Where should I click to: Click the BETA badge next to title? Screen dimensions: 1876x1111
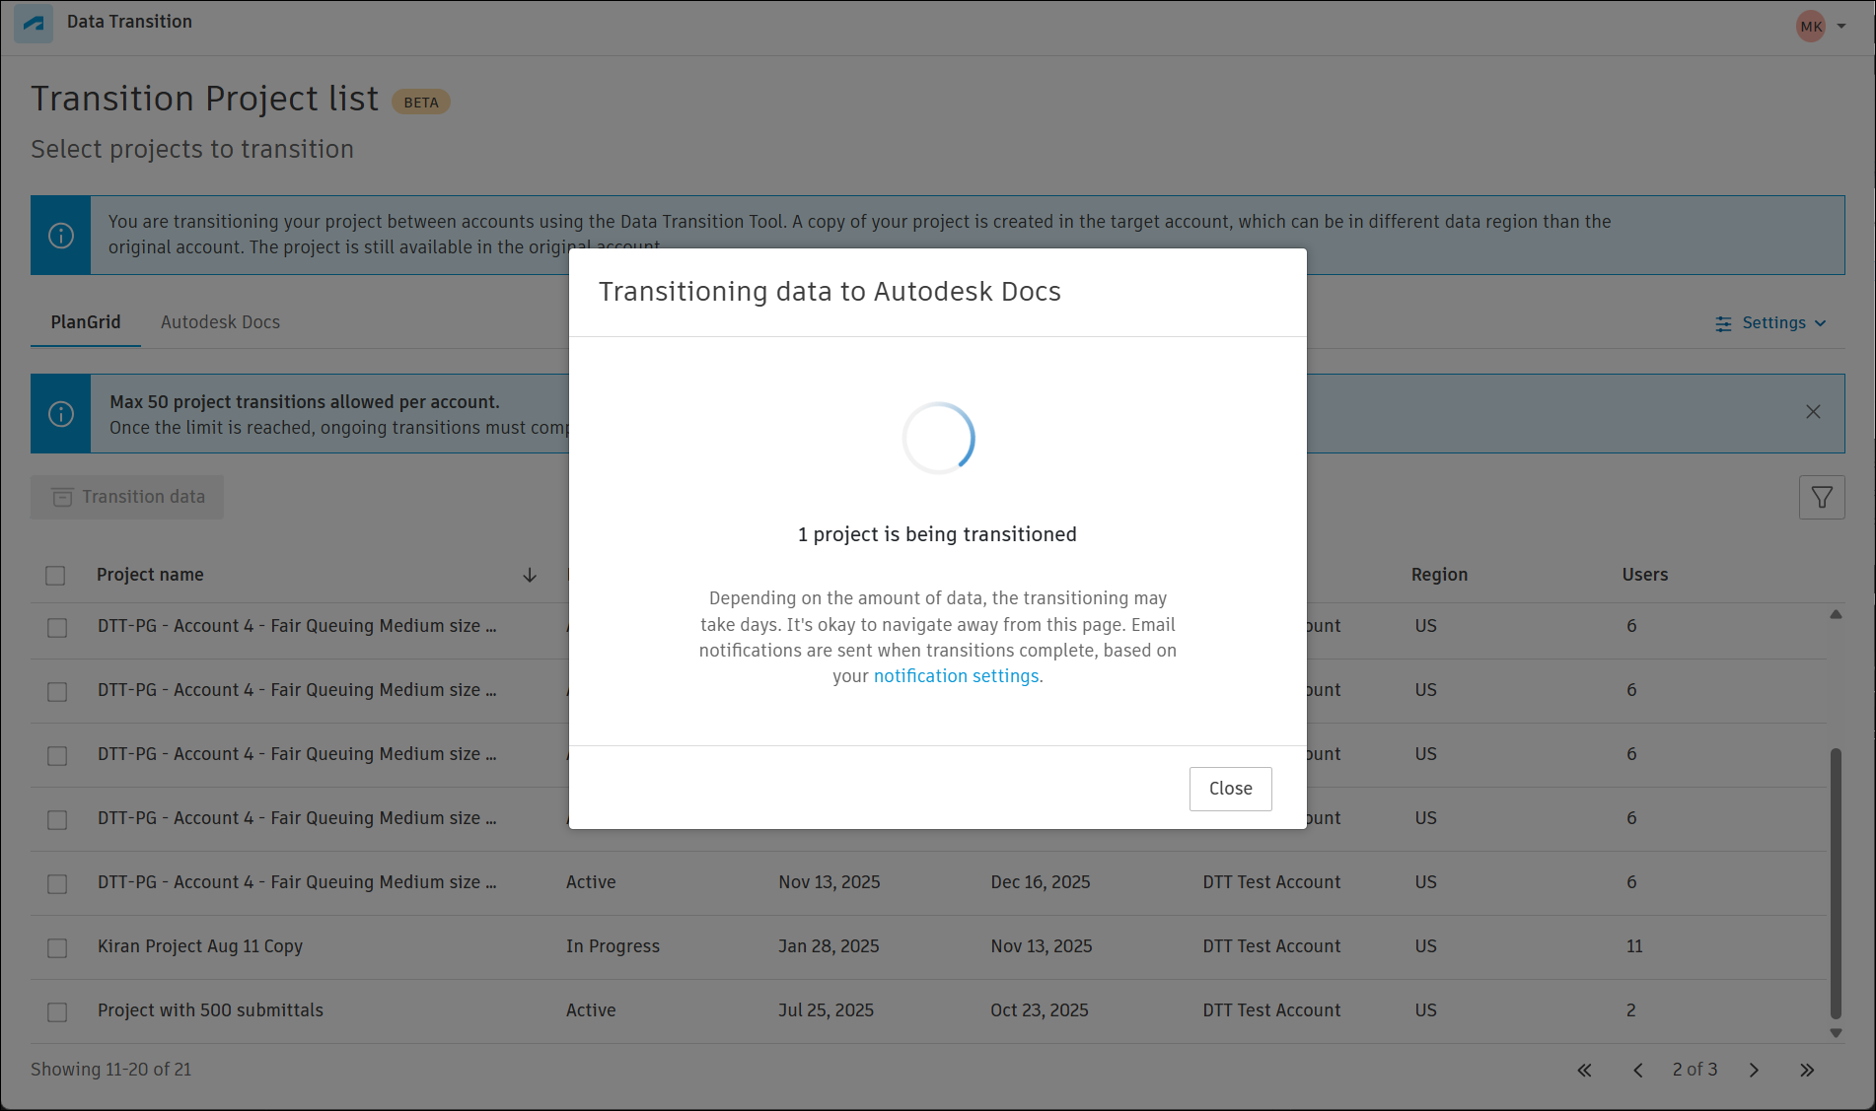click(x=421, y=103)
